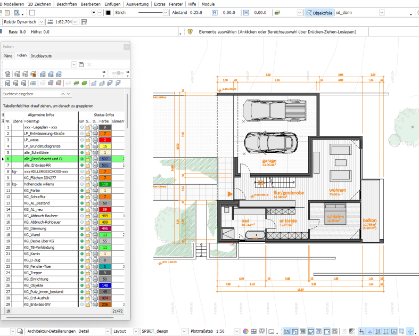Toggle visibility of KG_Wand layer
Screen dimensions: 419x336
pyautogui.click(x=82, y=234)
